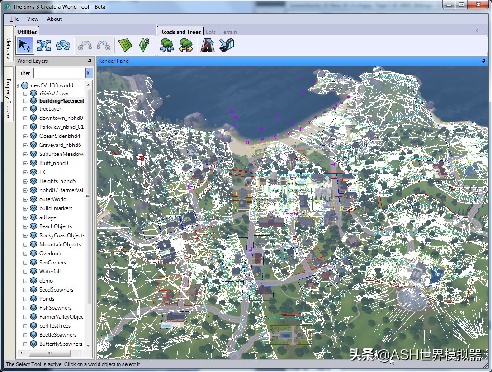Select the demo layer name

[x=46, y=281]
